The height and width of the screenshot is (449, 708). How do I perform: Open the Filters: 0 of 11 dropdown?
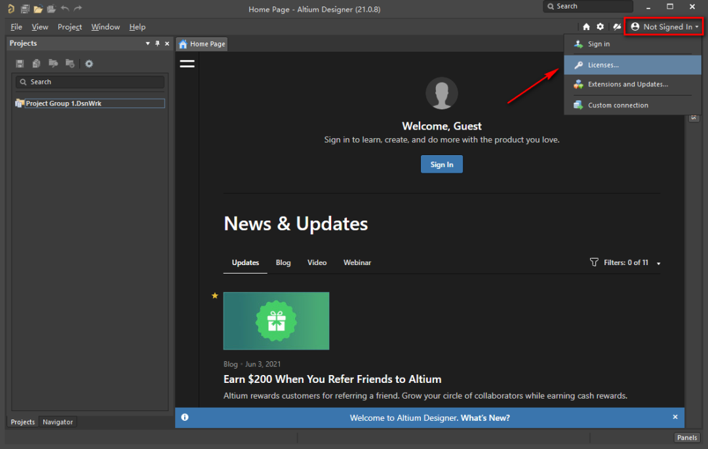(x=625, y=262)
